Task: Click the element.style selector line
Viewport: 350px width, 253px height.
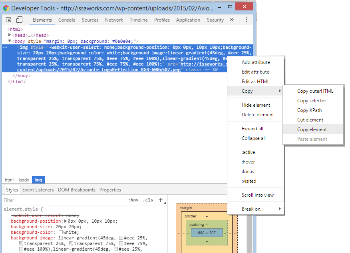Action: point(23,209)
